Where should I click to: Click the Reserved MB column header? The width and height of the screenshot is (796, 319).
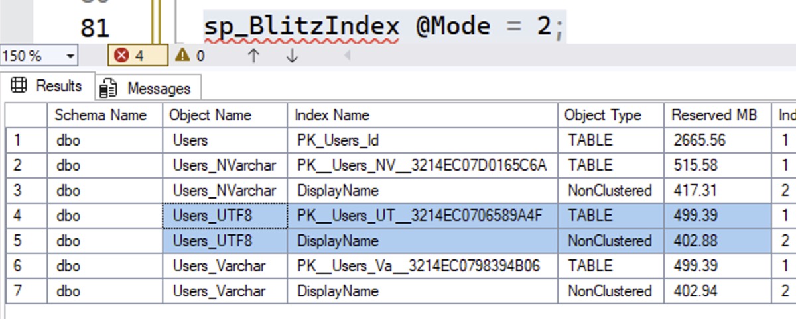[x=718, y=115]
